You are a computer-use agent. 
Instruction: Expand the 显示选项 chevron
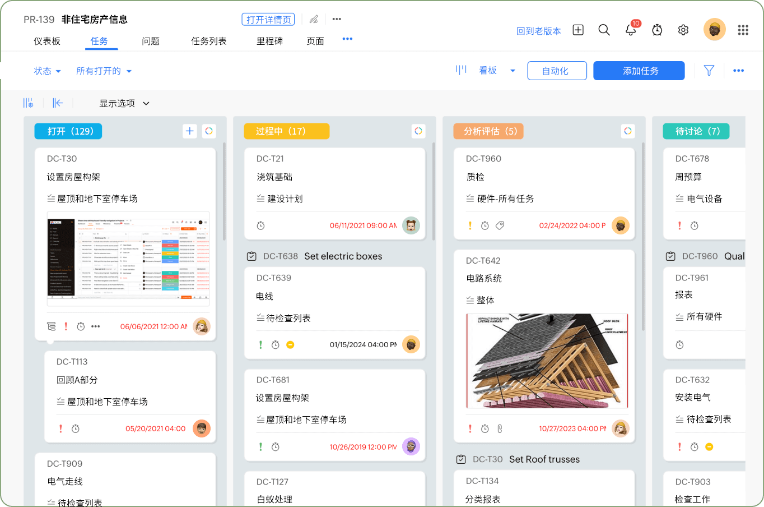(x=146, y=103)
